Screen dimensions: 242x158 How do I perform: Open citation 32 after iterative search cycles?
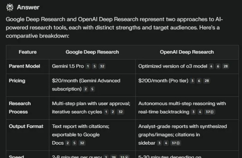click(121, 112)
